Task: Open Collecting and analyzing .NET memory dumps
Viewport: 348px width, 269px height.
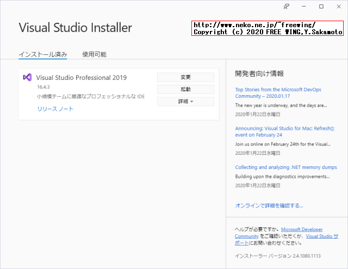Action: pos(286,167)
